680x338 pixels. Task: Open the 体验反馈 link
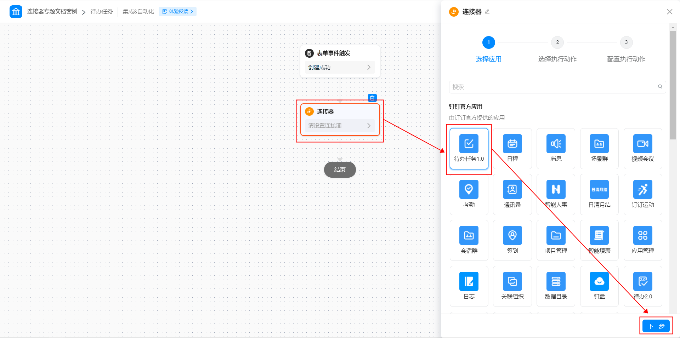[x=177, y=12]
